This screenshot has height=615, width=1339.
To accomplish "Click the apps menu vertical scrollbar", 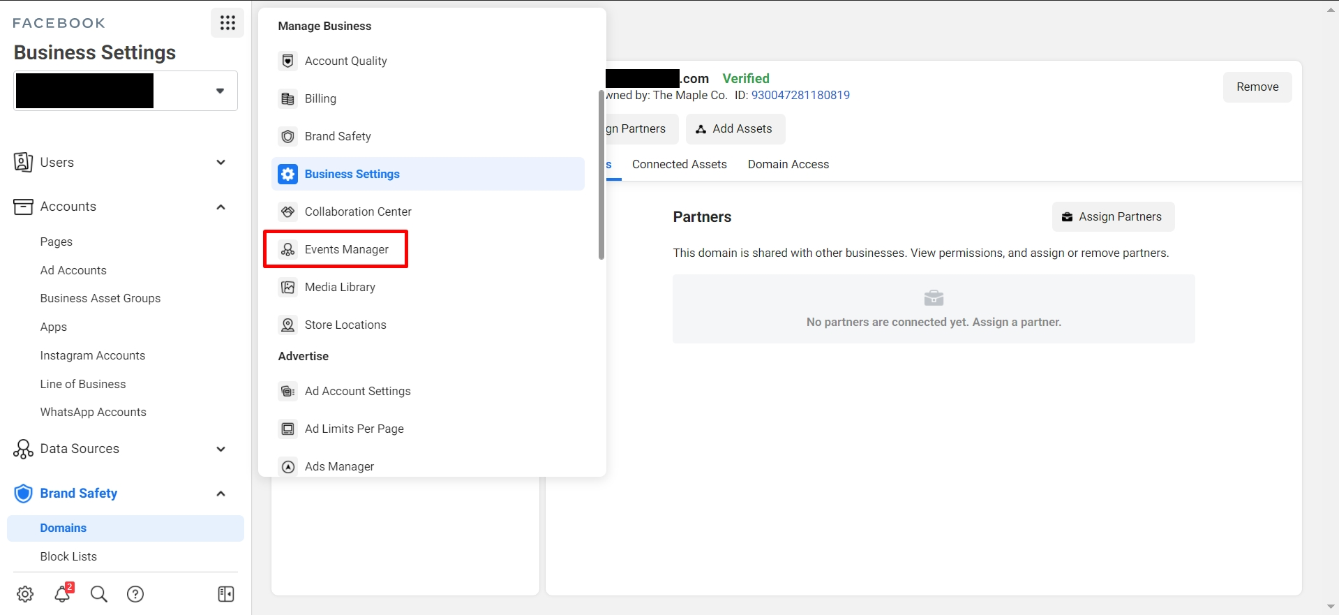I will tap(601, 175).
